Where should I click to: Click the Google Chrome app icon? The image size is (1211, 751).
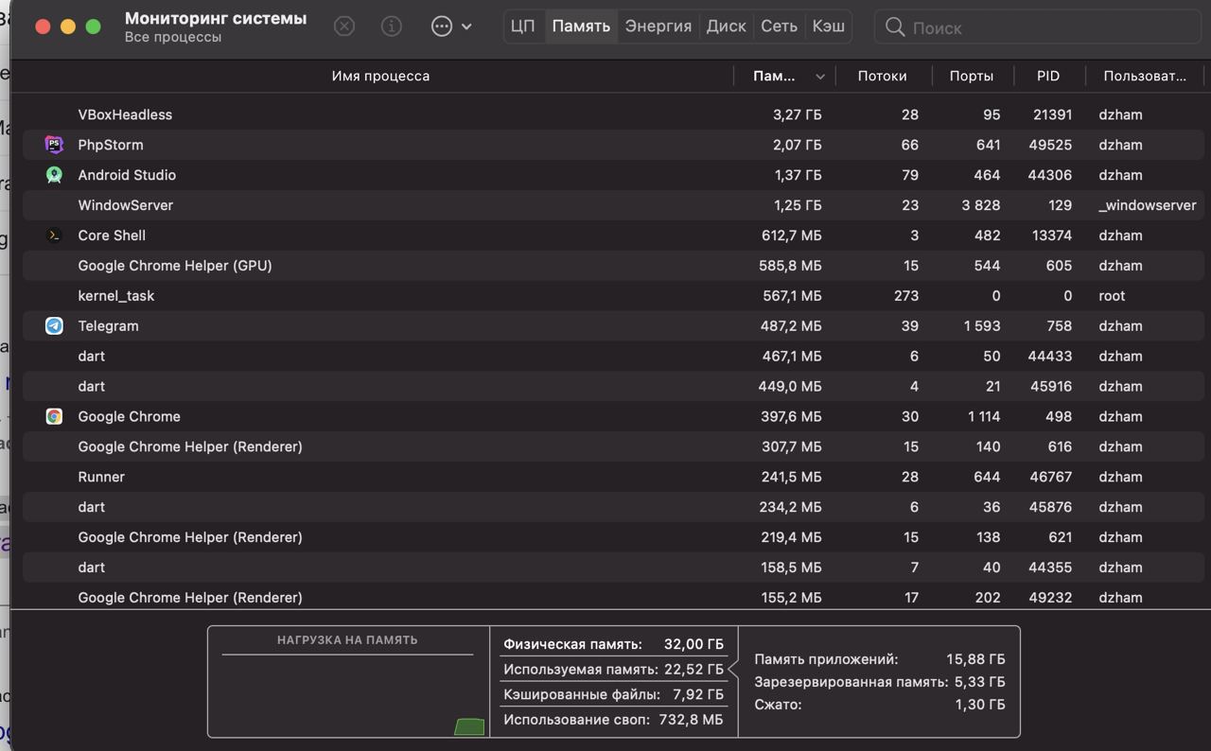pyautogui.click(x=54, y=416)
